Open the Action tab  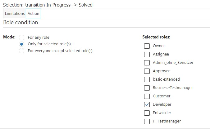pos(33,14)
